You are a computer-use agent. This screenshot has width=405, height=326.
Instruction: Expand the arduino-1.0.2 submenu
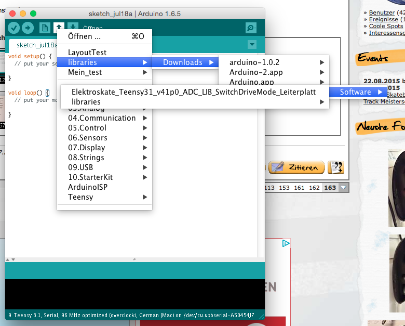point(274,62)
